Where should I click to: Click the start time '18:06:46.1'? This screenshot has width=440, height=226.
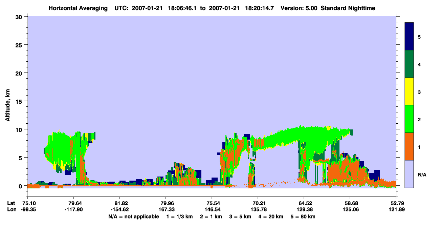(x=183, y=8)
